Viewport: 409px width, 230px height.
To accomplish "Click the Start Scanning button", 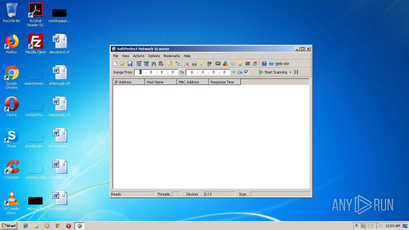I will [273, 72].
